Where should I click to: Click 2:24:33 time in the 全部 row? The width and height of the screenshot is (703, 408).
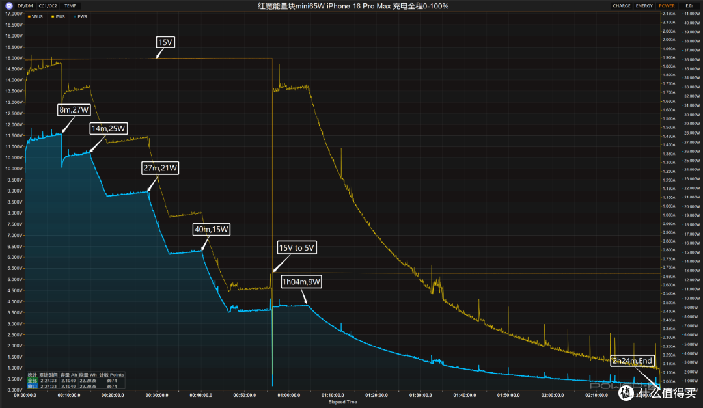pos(48,381)
